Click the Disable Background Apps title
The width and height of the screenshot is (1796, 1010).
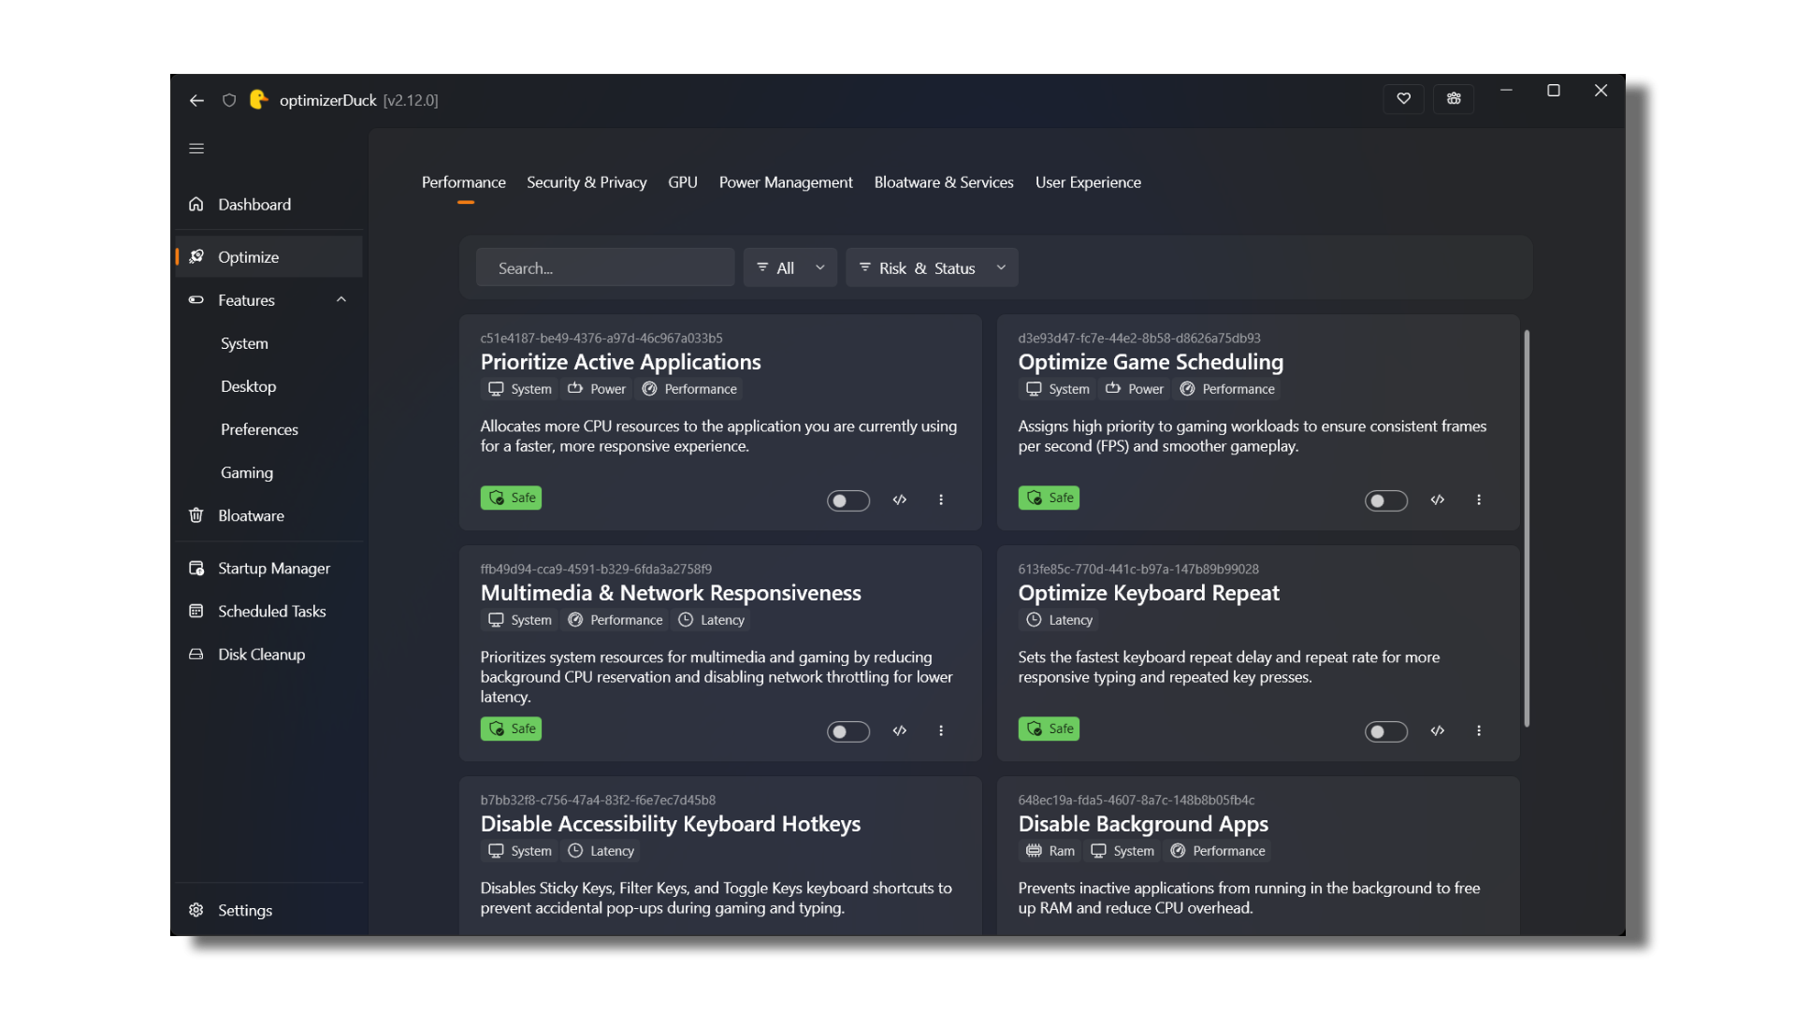(x=1143, y=824)
